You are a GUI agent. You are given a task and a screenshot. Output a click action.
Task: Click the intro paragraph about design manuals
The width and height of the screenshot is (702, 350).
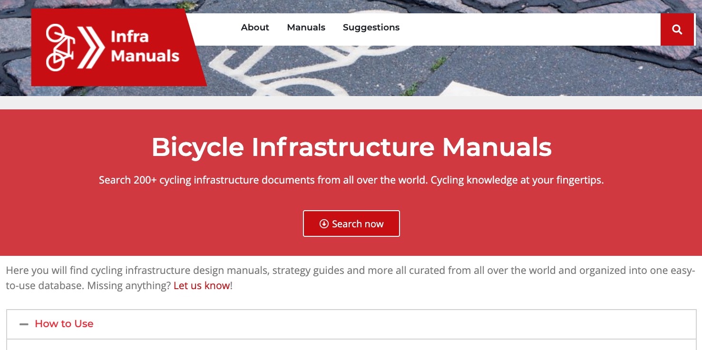[351, 278]
